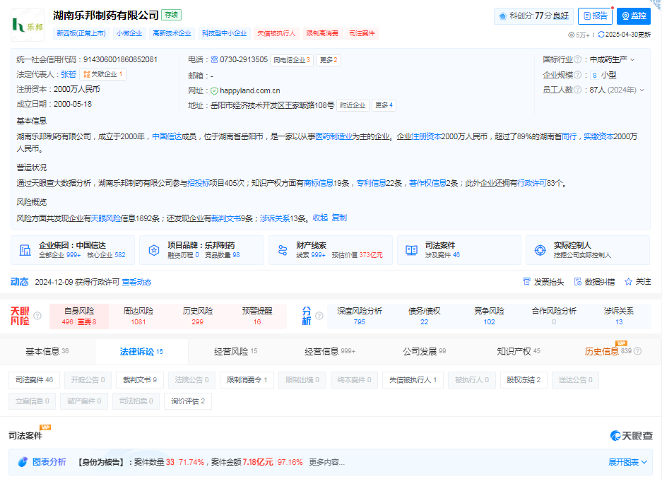Expand the 中成药生产 industry dropdown
This screenshot has width=662, height=479.
[x=632, y=59]
